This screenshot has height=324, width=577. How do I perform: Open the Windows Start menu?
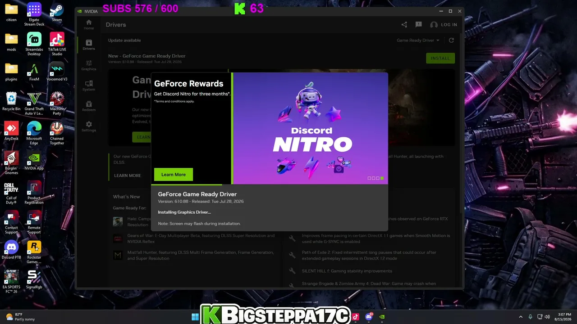point(195,317)
